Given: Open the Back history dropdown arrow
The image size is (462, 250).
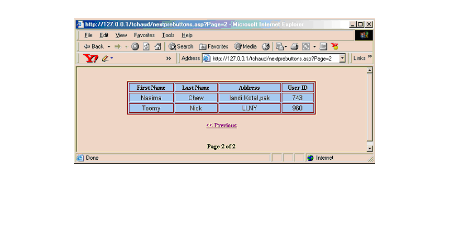Looking at the screenshot, I should pyautogui.click(x=109, y=46).
